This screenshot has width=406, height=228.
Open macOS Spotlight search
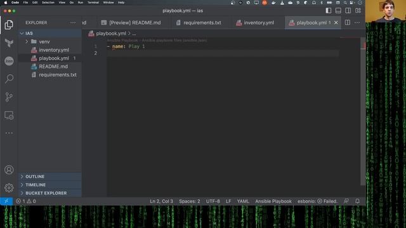tap(345, 3)
